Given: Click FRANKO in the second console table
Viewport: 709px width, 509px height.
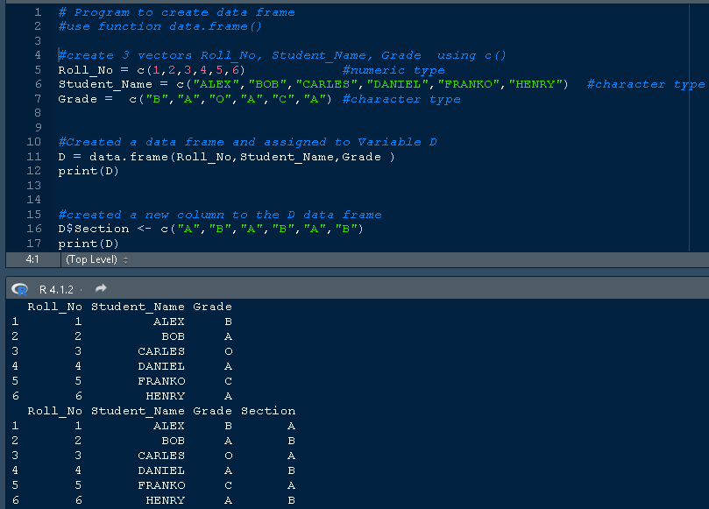Looking at the screenshot, I should 161,485.
